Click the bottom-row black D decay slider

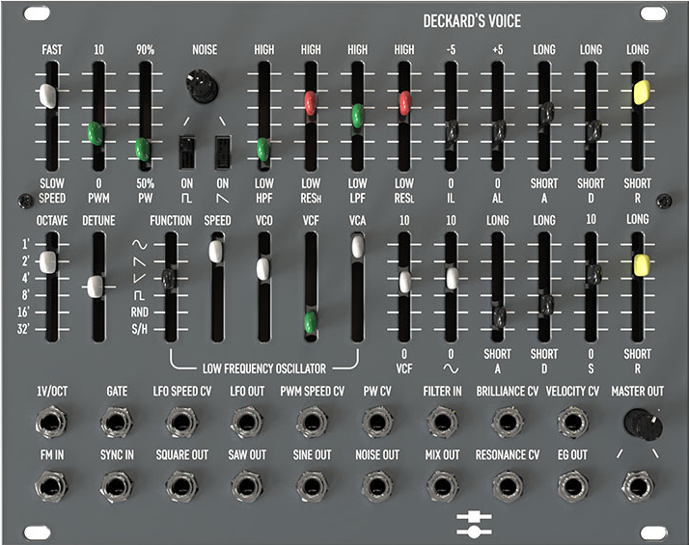[x=547, y=305]
